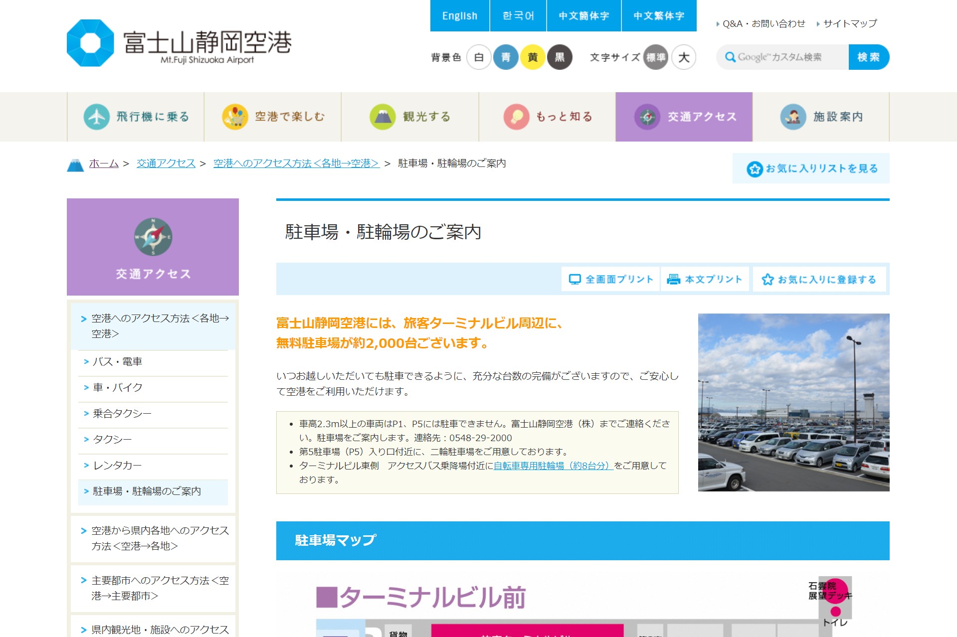Switch language to 한국어
This screenshot has height=637, width=957.
[518, 15]
